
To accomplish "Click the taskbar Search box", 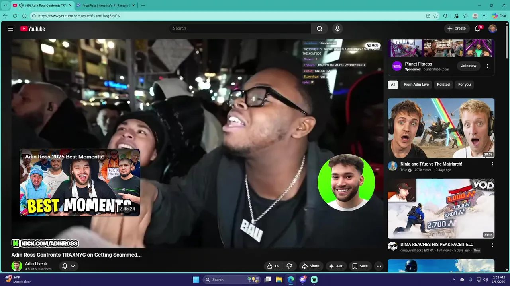I will [232, 280].
